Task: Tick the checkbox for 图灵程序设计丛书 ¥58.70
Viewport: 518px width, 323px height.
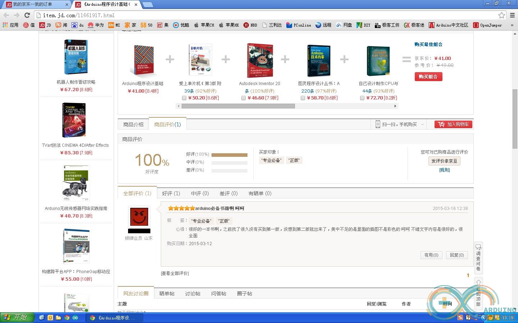Action: tap(303, 98)
